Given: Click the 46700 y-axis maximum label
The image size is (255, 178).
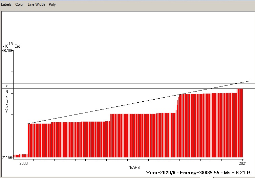Looking at the screenshot, I should click(x=7, y=51).
